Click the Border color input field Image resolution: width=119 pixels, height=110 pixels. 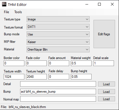[14, 63]
